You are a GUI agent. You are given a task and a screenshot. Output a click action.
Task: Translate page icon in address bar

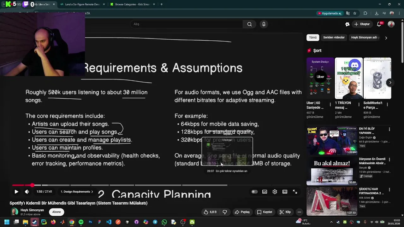tap(348, 13)
